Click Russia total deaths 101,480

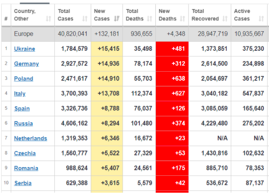click(141, 123)
